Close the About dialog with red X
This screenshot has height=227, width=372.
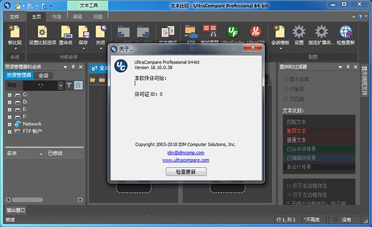[x=252, y=48]
